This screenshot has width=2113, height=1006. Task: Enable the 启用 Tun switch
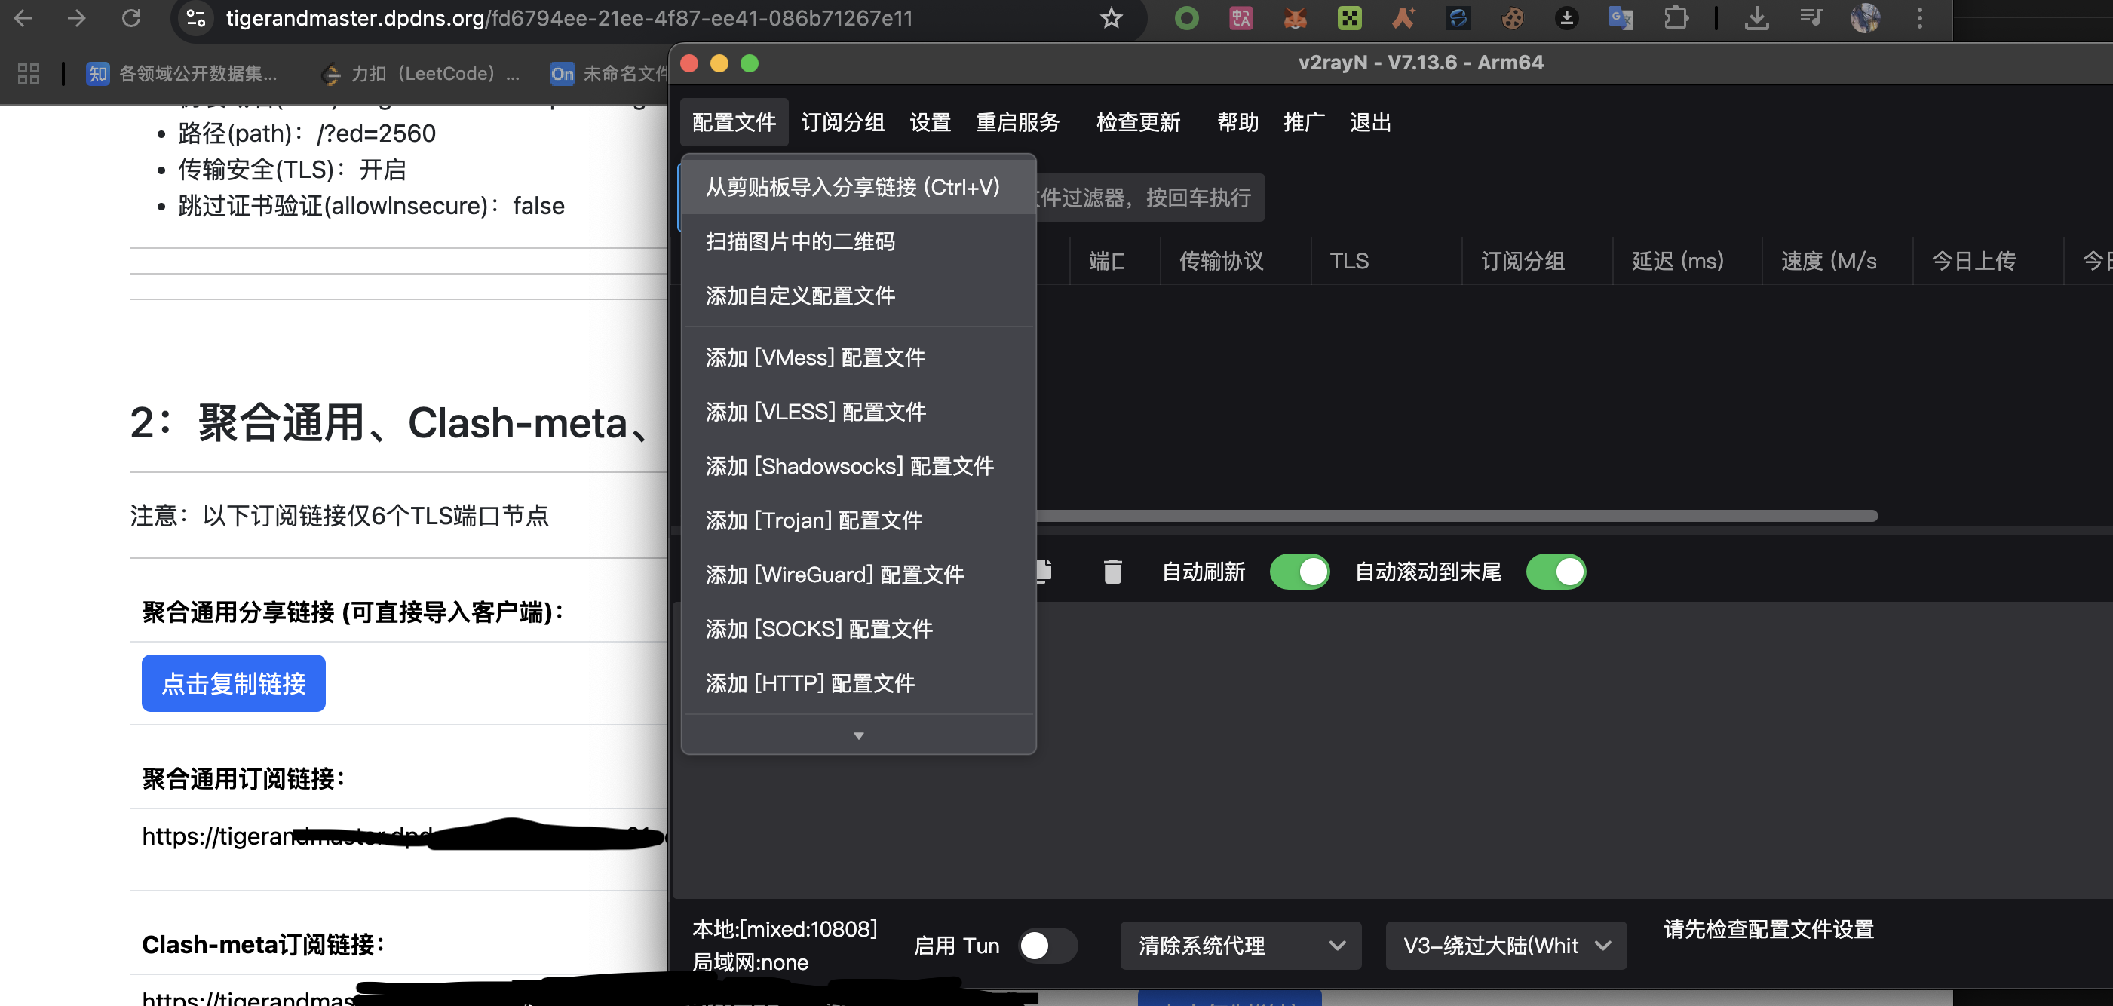(x=1047, y=945)
